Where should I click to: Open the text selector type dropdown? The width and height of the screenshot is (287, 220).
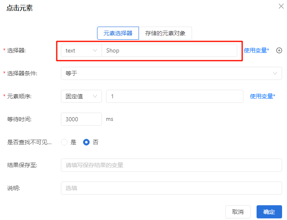pyautogui.click(x=81, y=50)
